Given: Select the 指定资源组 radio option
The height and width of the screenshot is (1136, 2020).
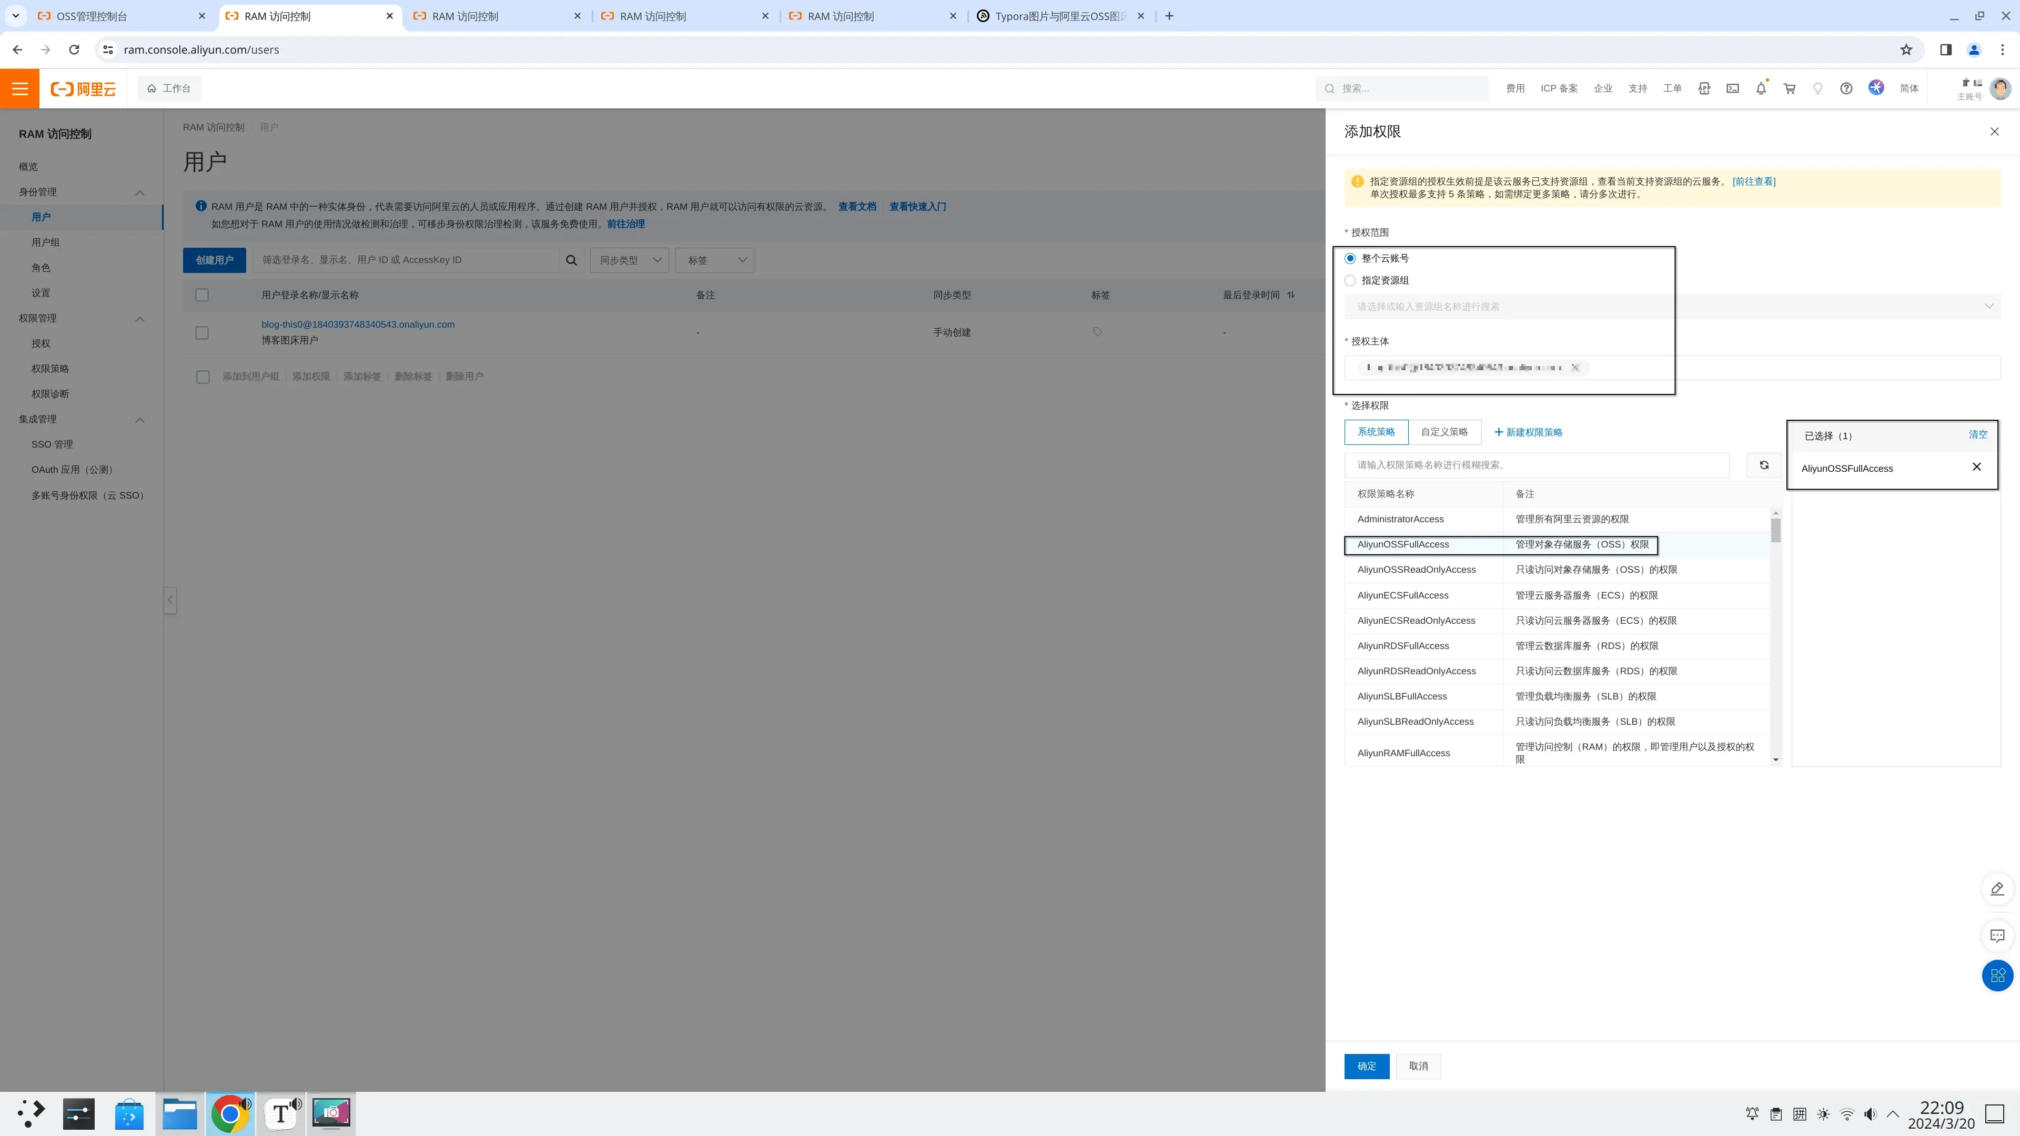Looking at the screenshot, I should pos(1349,281).
